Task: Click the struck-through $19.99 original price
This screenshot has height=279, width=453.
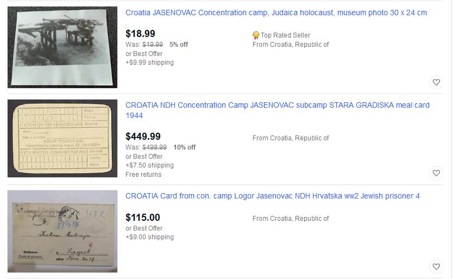Action: [152, 45]
